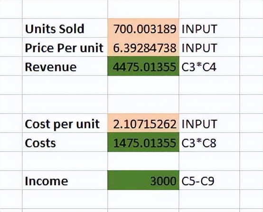The height and width of the screenshot is (212, 263).
Task: Select empty cell between Costs and Income values
Action: [143, 161]
